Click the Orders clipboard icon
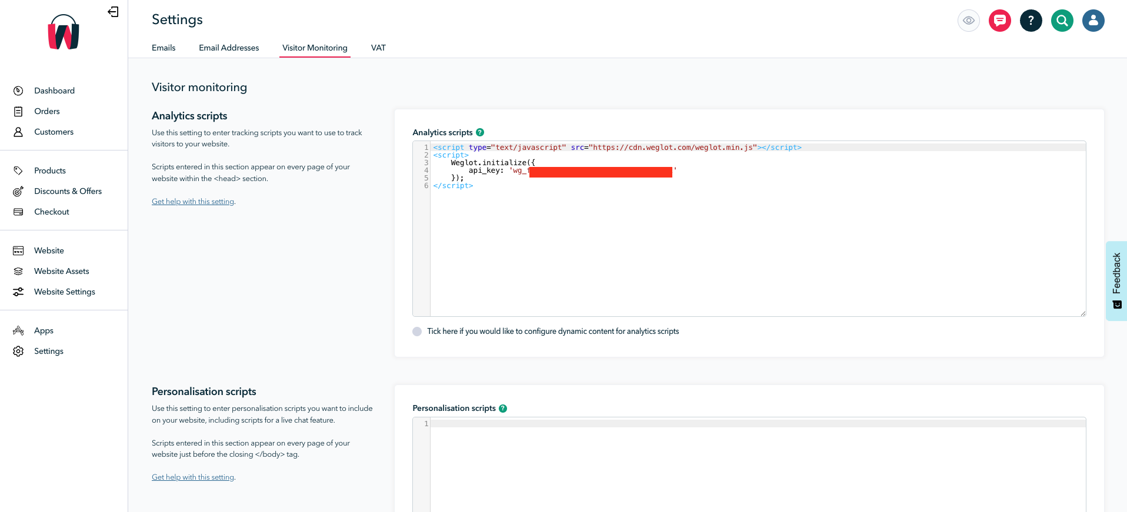Screen dimensions: 1127x512 coord(18,111)
